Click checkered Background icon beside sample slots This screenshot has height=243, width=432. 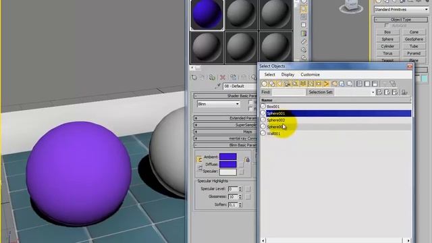304,17
